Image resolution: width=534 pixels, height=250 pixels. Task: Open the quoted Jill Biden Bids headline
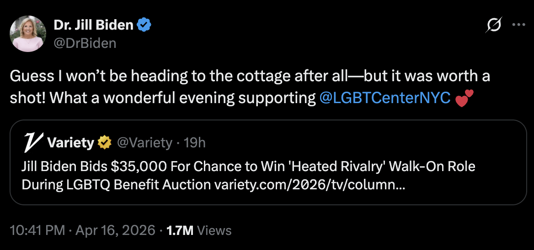[248, 167]
